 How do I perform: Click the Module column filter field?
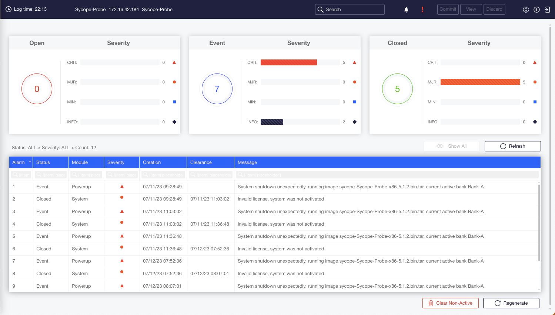86,175
